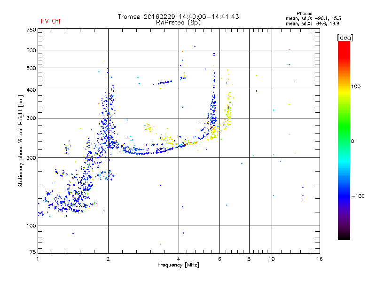
Task: Select the plot title 'Tromsø 20160229 14:40:00-14:41:43'
Action: tap(178, 16)
